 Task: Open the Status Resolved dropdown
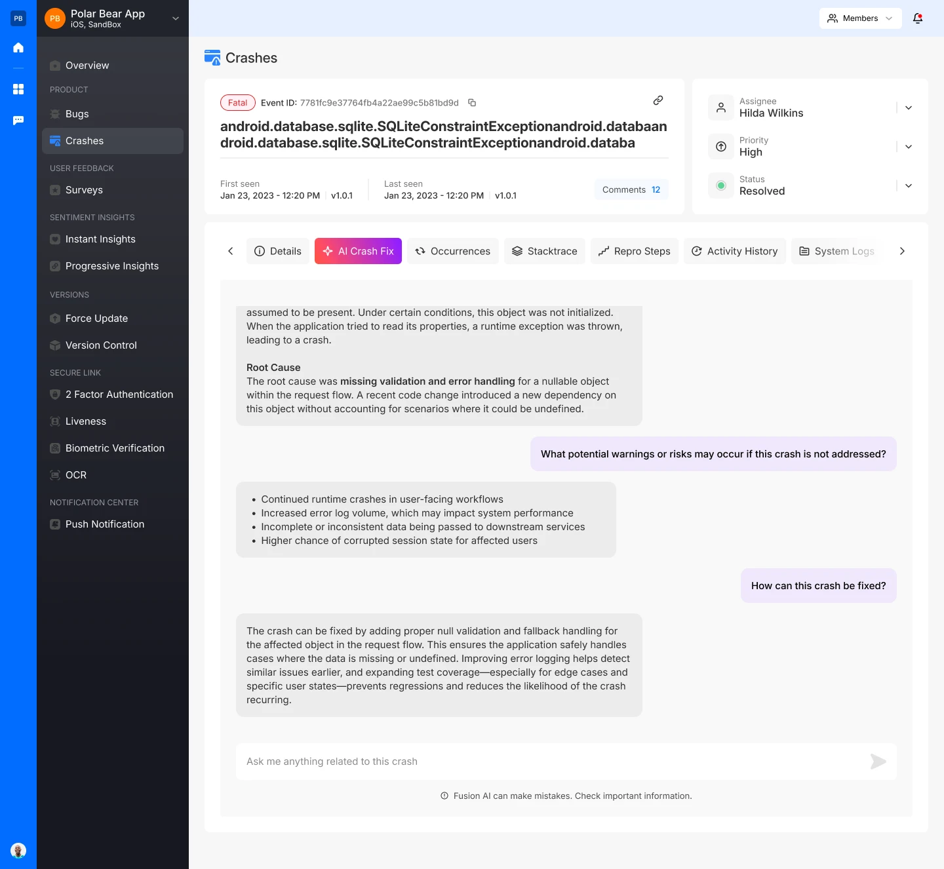tap(908, 186)
